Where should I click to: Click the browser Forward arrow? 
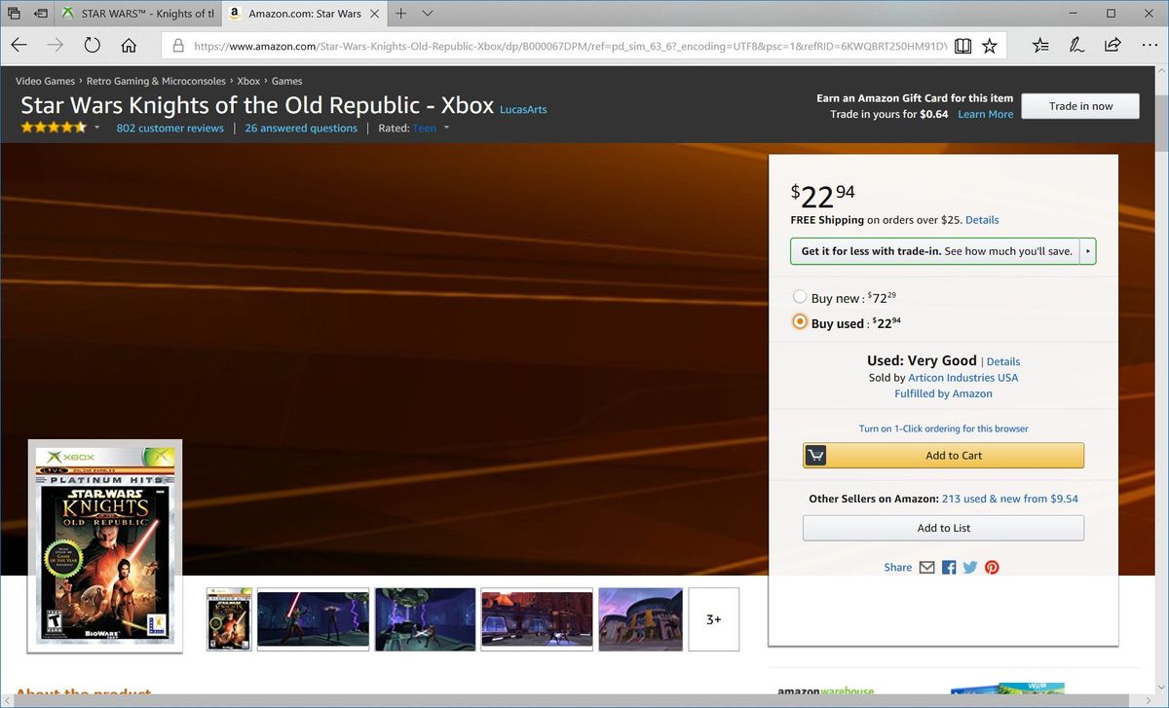click(56, 45)
